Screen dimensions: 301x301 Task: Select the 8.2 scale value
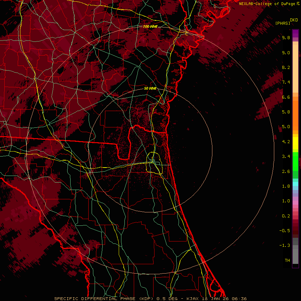(286, 67)
